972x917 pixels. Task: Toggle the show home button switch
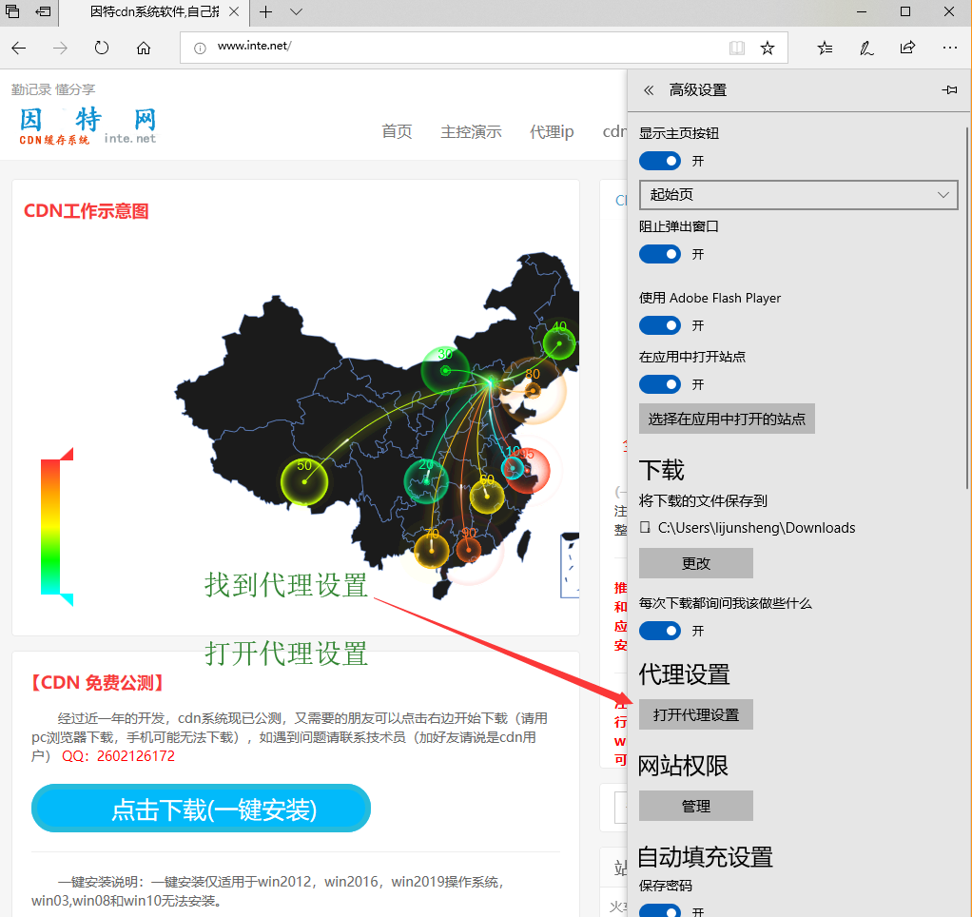pos(659,161)
